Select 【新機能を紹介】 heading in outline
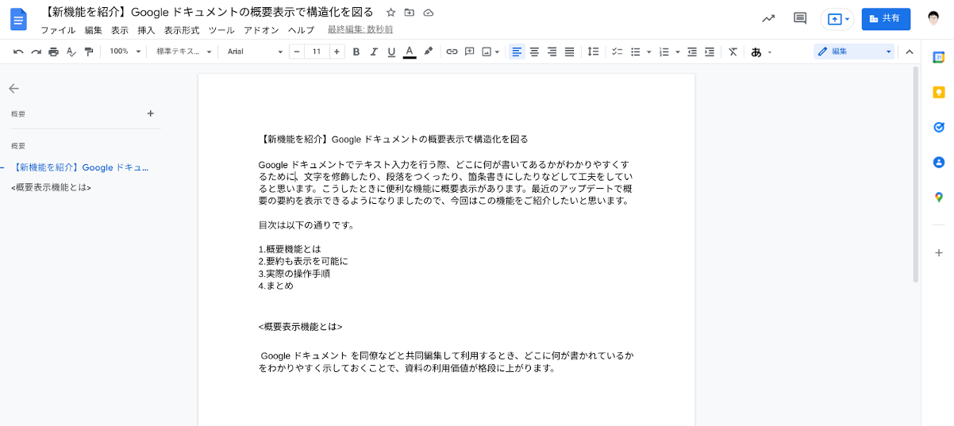954x426 pixels. point(81,167)
